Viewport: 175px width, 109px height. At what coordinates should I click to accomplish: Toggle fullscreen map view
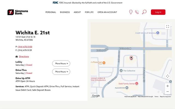click(x=168, y=26)
